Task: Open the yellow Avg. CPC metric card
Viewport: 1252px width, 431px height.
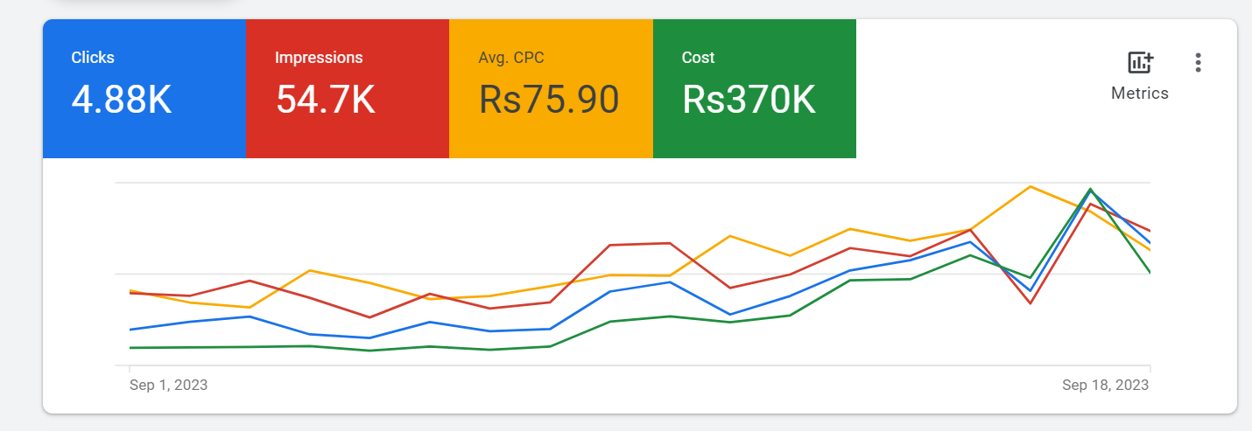Action: pyautogui.click(x=551, y=89)
